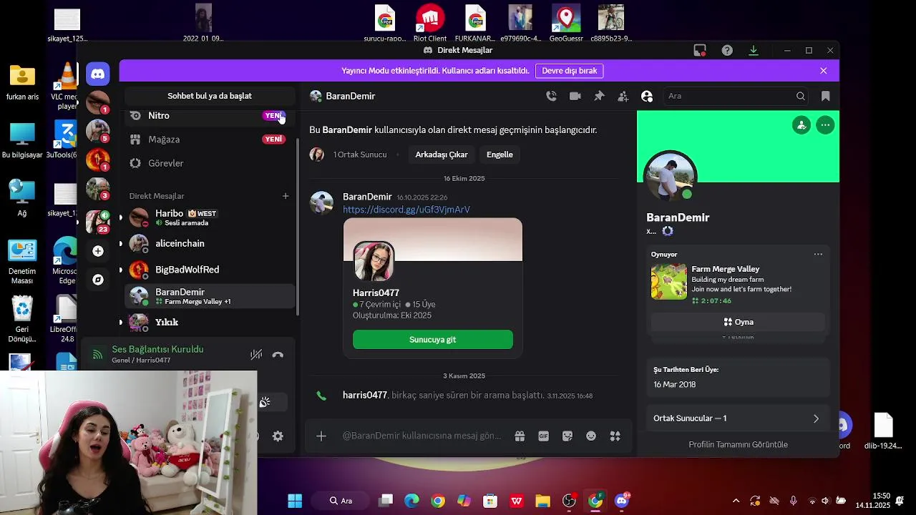Open the server with 5 notifications
The width and height of the screenshot is (916, 515).
click(98, 131)
